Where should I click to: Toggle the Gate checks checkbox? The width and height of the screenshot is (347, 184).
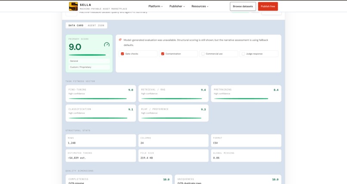pyautogui.click(x=122, y=54)
